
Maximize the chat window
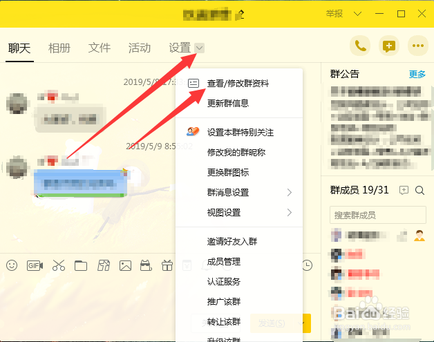click(401, 14)
